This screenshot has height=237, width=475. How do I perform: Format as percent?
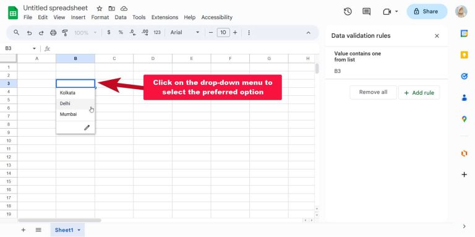(121, 32)
